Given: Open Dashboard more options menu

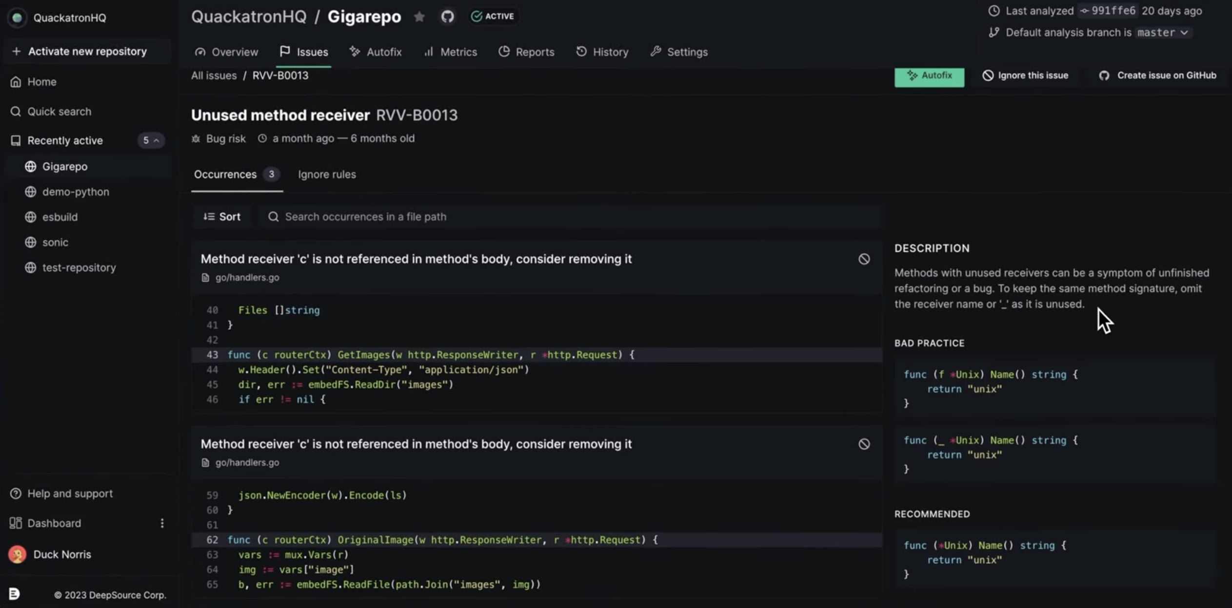Looking at the screenshot, I should (x=162, y=523).
